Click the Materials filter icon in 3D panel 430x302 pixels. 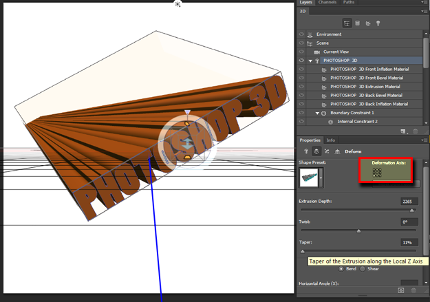point(368,23)
